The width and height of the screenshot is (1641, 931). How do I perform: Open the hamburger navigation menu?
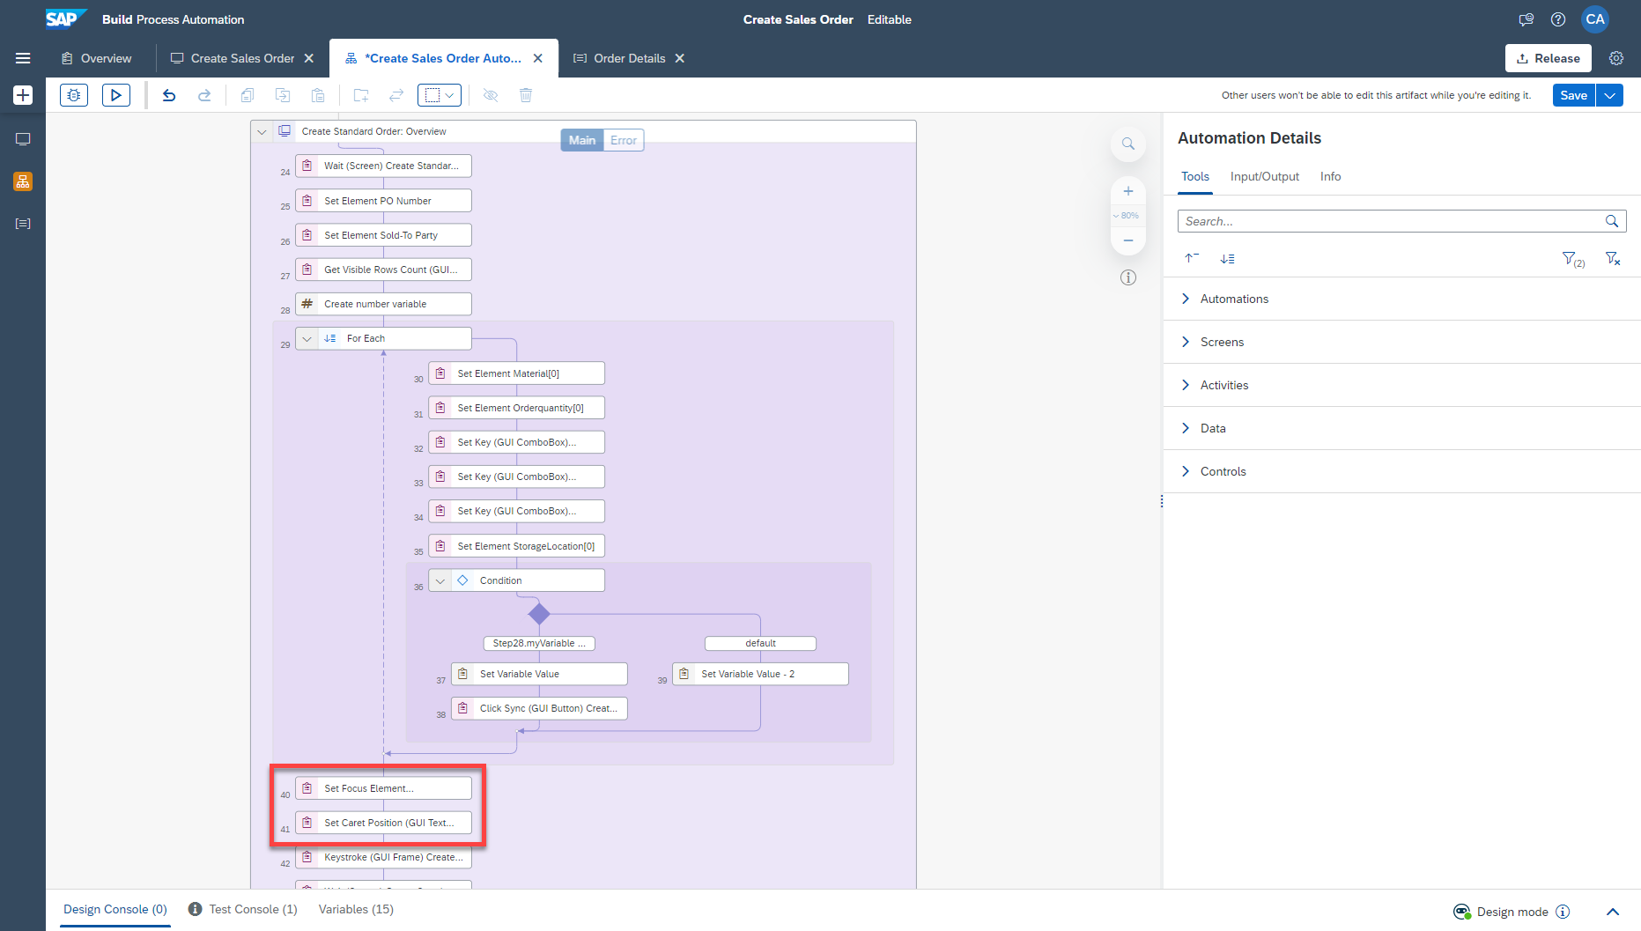(x=23, y=58)
